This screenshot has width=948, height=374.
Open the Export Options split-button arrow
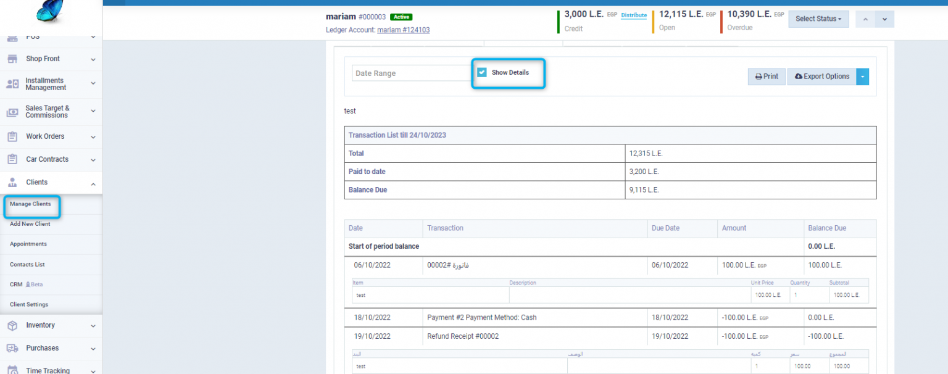(862, 76)
